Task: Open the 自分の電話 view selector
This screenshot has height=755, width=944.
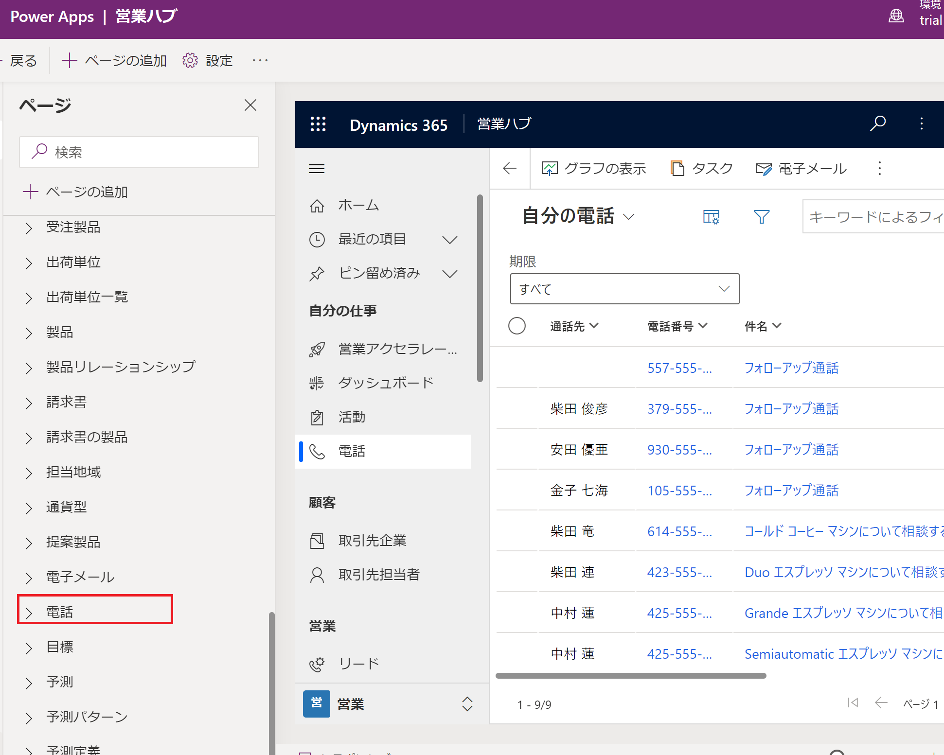Action: 578,216
